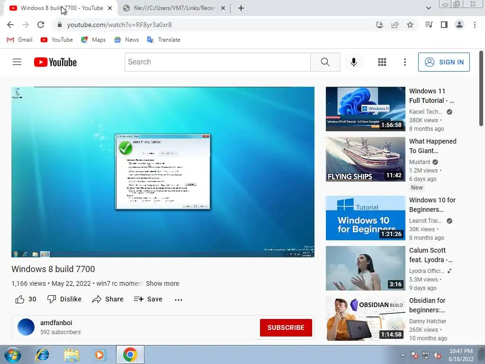Click the Dislike button

64,299
